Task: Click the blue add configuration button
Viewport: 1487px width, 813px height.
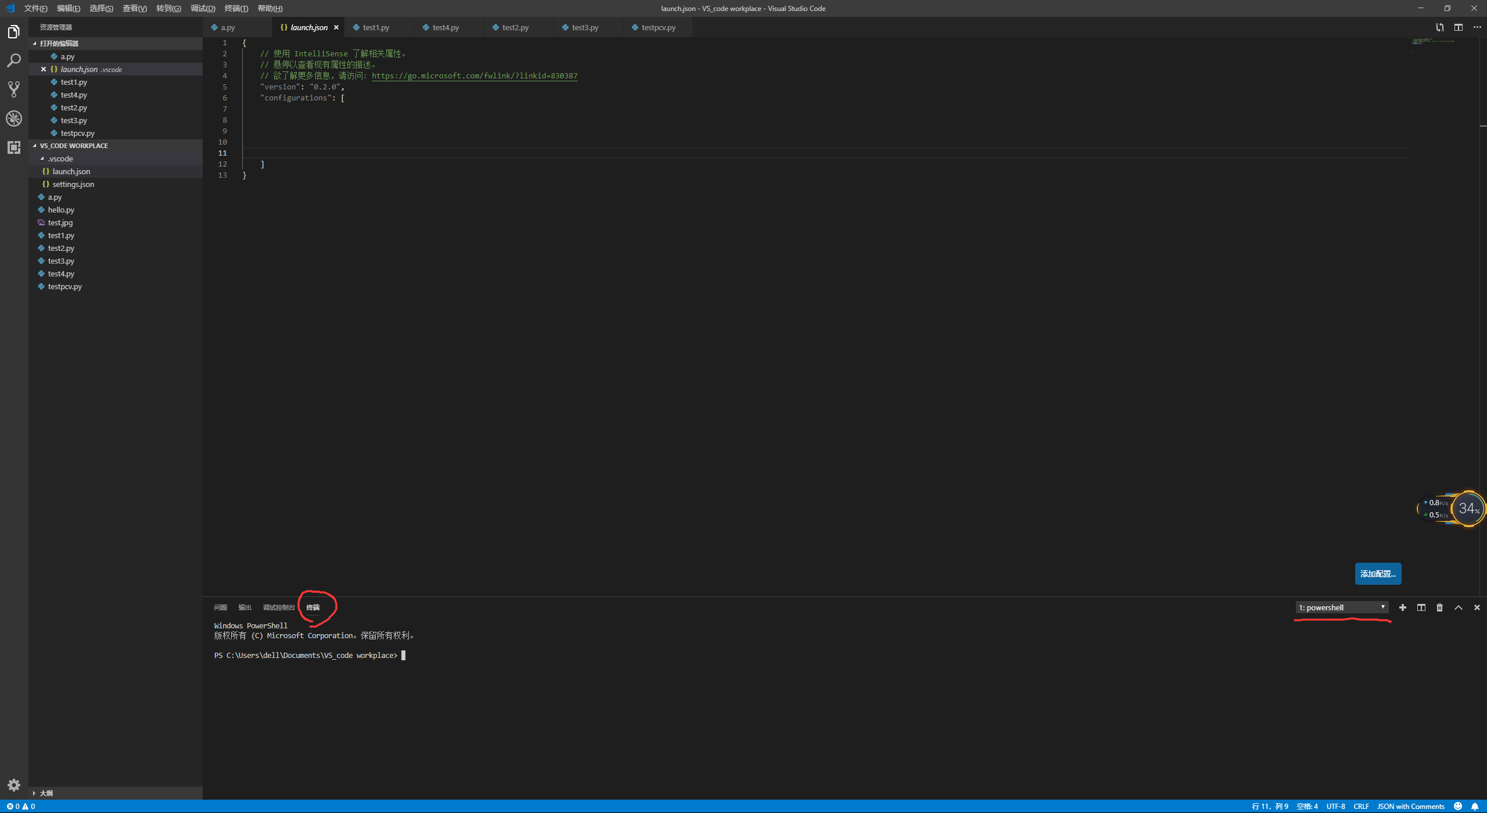Action: point(1378,574)
